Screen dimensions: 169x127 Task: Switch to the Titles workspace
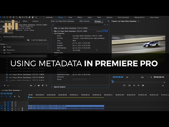99,17
